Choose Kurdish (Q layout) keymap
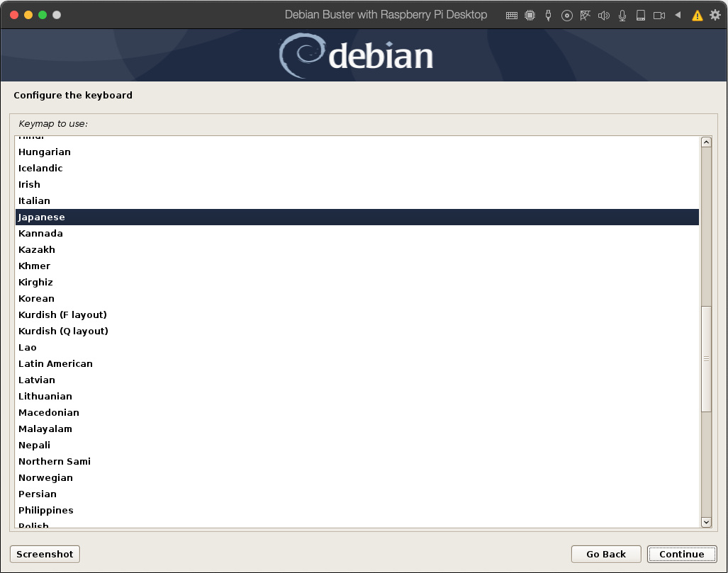The image size is (728, 573). tap(357, 331)
